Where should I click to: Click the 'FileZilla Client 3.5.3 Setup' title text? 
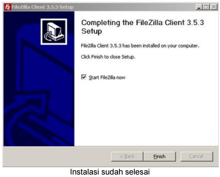(43, 7)
